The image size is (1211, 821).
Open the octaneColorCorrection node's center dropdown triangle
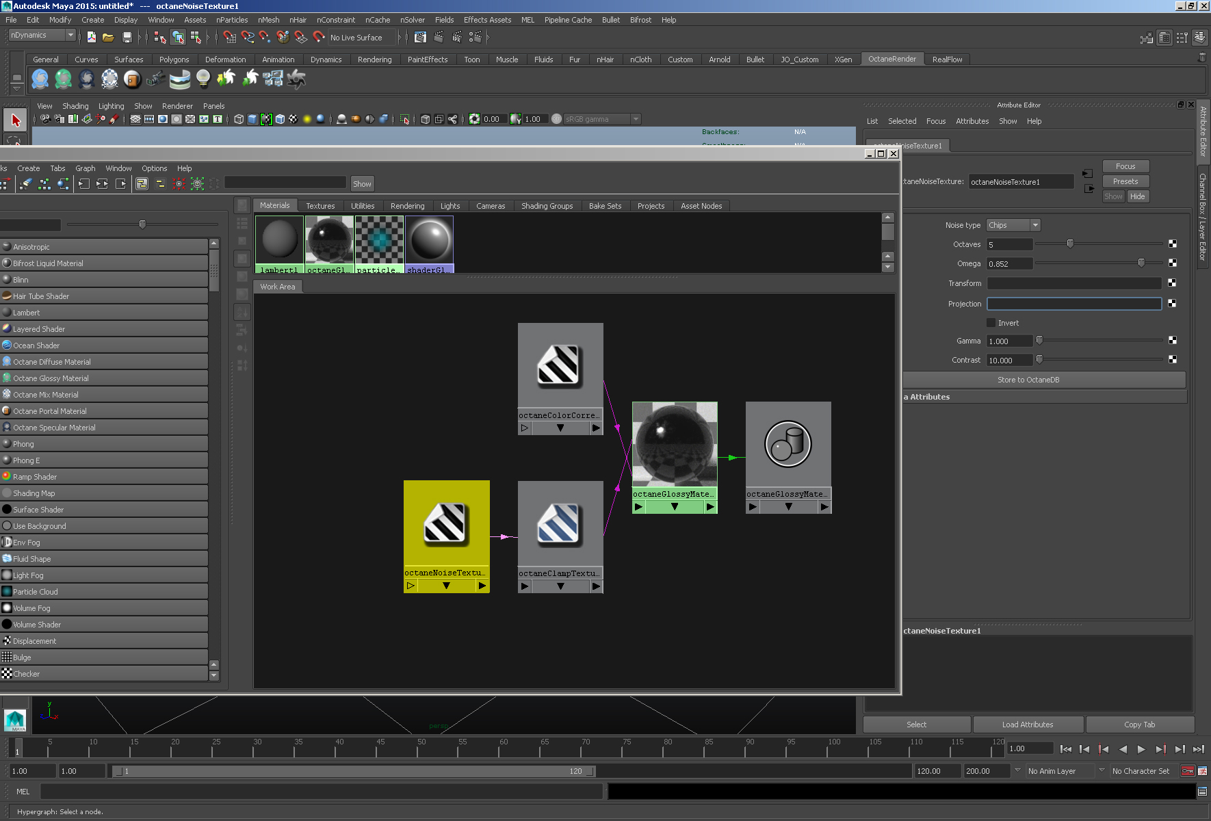coord(560,428)
